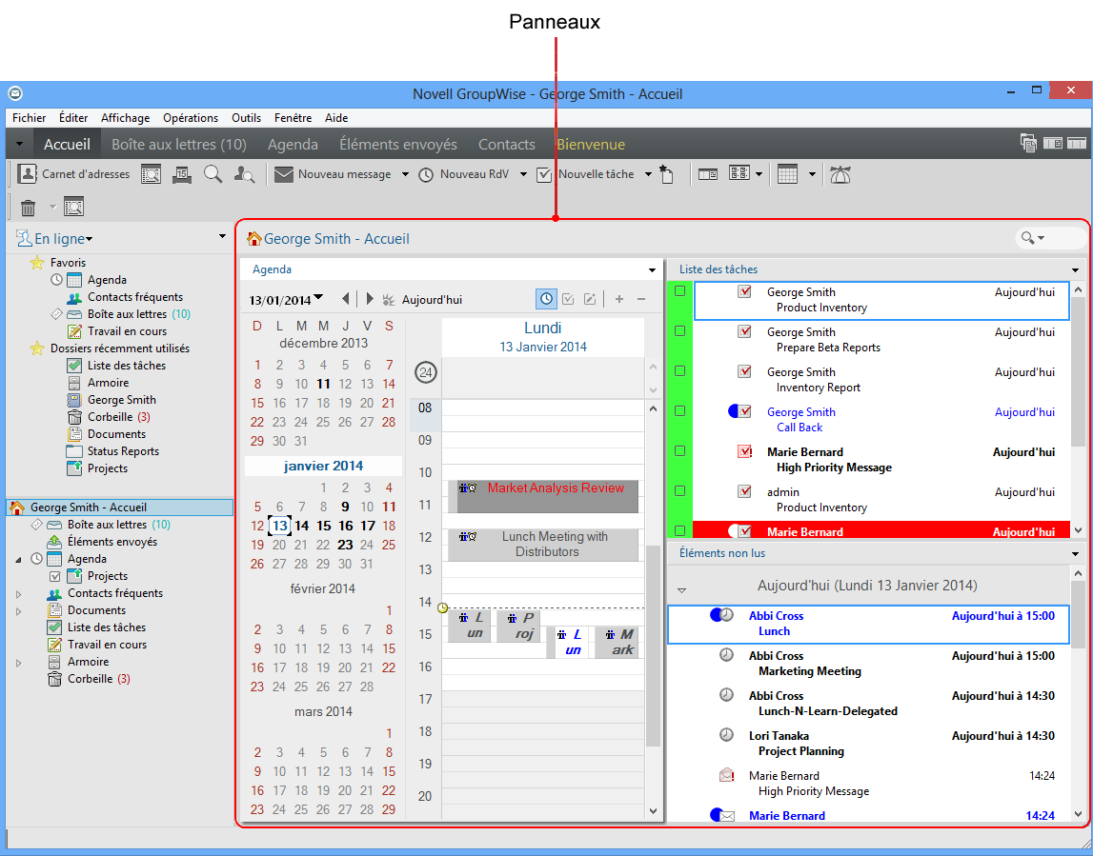This screenshot has height=856, width=1093.
Task: Check the Prepare Beta Reports task checkbox
Action: [x=679, y=330]
